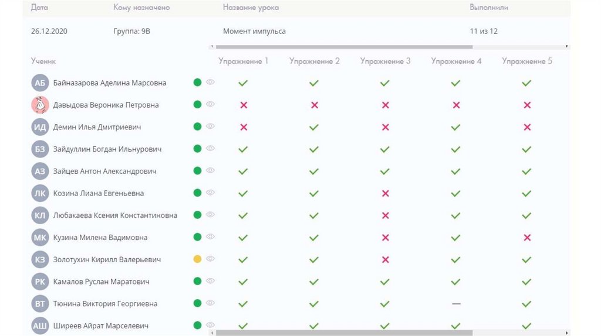
Task: Open lesson Момент импульса
Action: click(254, 31)
